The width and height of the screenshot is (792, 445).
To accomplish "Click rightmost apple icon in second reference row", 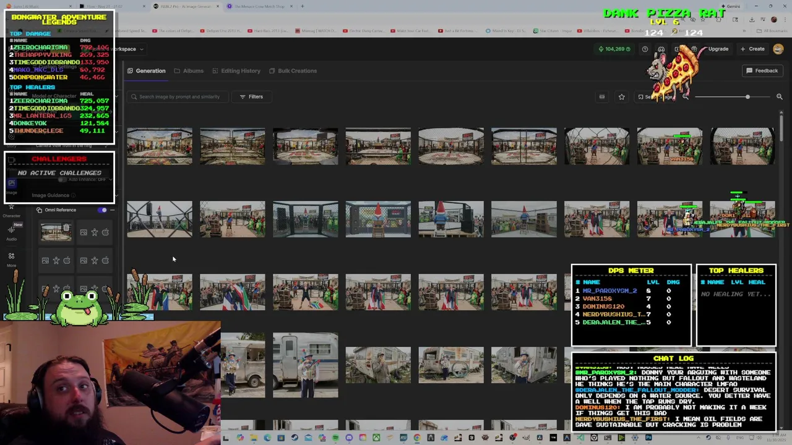I will 105,261.
